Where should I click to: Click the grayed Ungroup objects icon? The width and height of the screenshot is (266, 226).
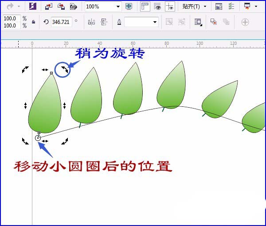(182, 22)
